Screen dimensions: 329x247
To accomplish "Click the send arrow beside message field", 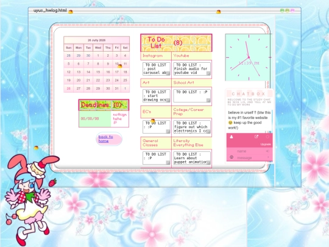I will coord(268,157).
